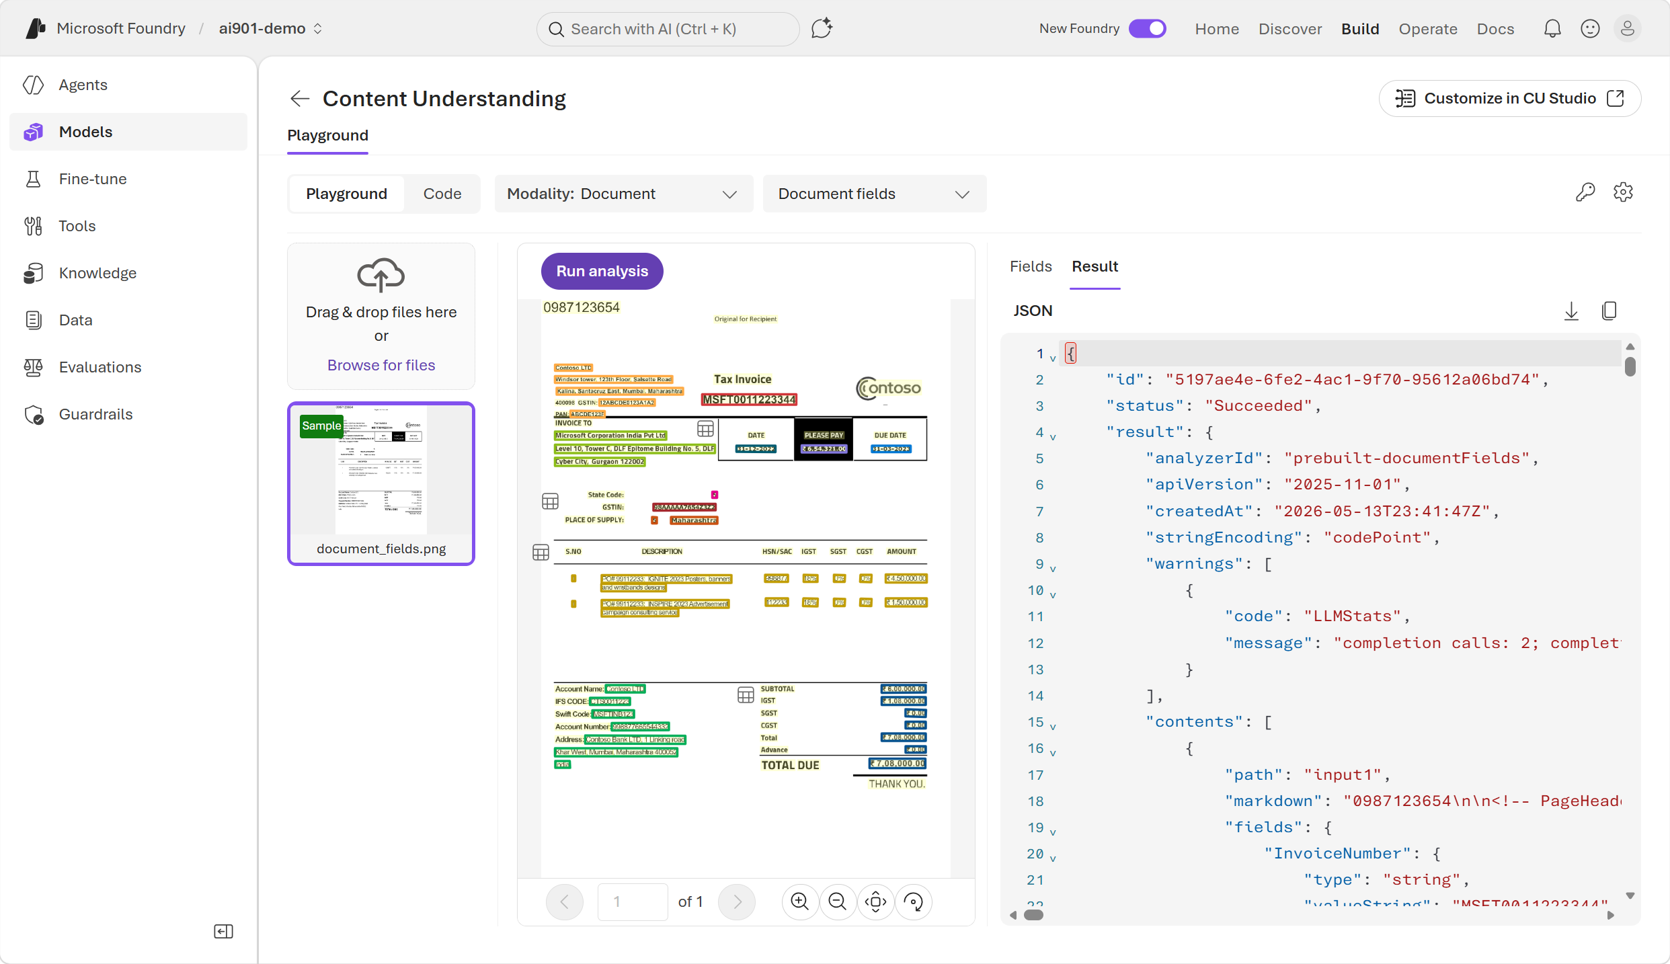The width and height of the screenshot is (1670, 964).
Task: Click the highlighted TOTAL DUE amount
Action: tap(898, 764)
